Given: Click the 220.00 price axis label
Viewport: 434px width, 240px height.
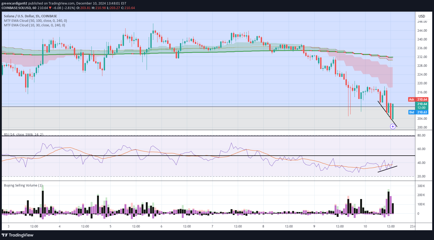Looking at the screenshot, I should [x=422, y=83].
